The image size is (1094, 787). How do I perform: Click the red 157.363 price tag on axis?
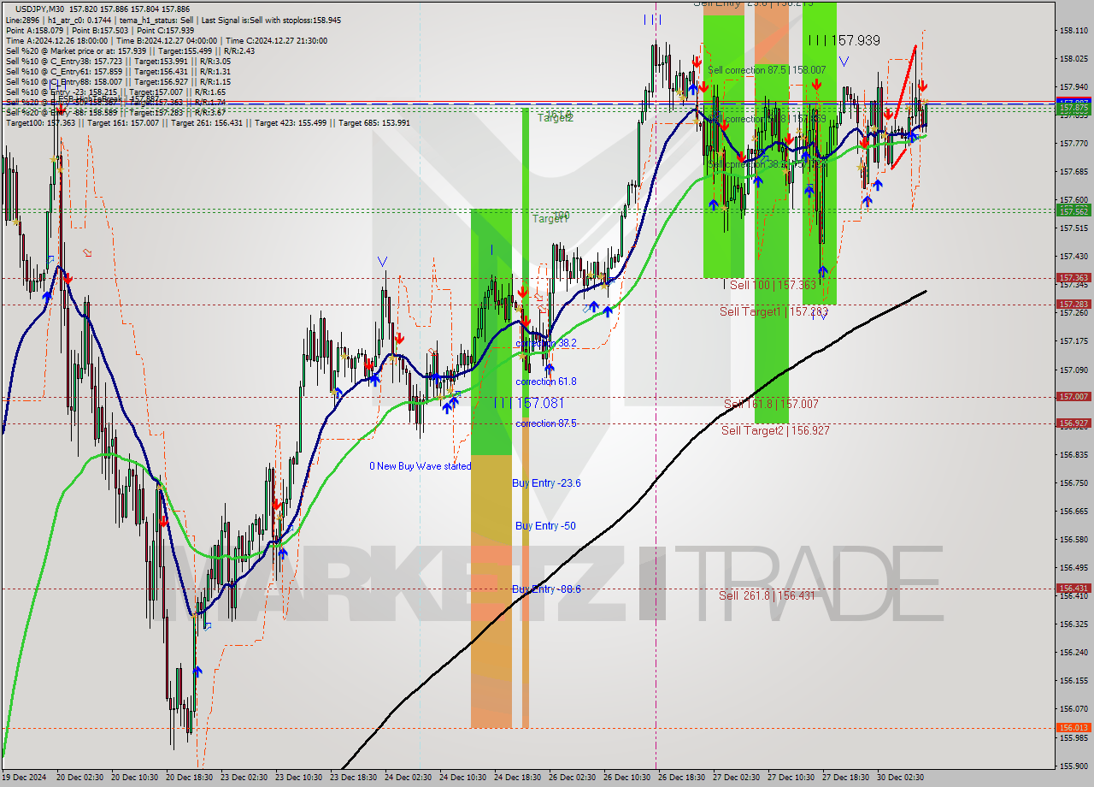(1073, 278)
